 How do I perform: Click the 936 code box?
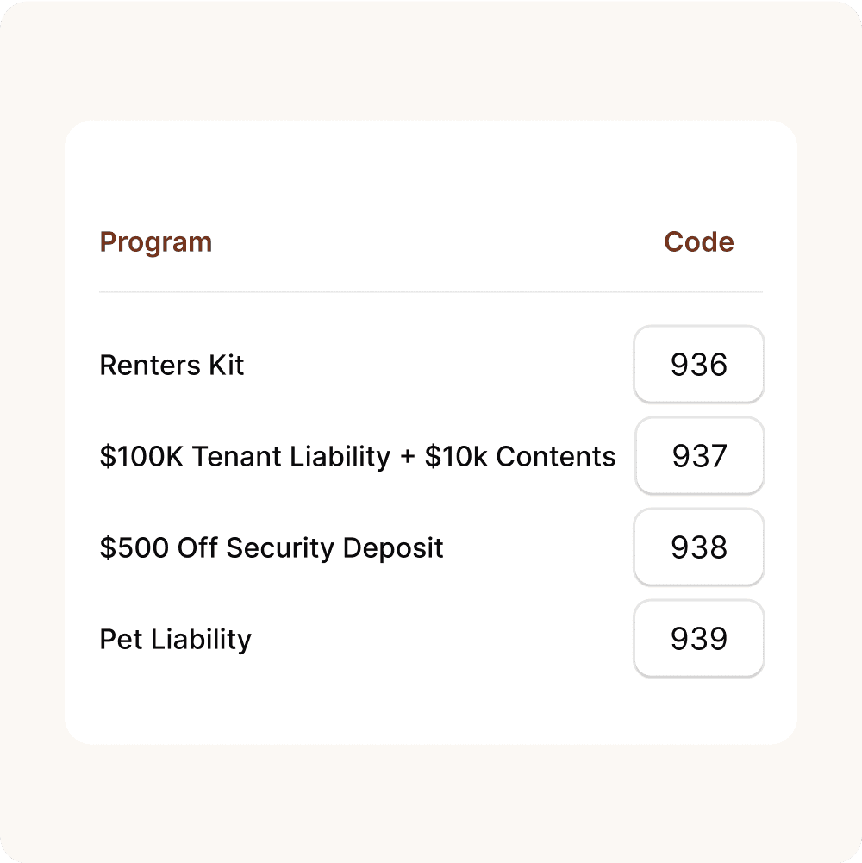[x=699, y=365]
